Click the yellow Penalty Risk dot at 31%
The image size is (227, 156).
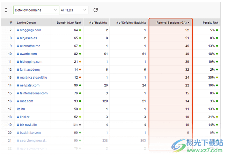tap(217, 117)
